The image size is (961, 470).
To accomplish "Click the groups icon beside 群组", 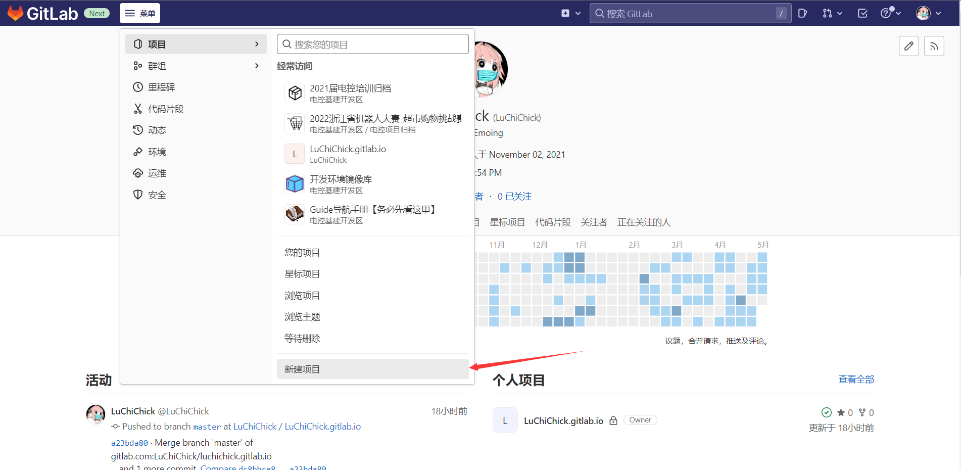I will (137, 66).
